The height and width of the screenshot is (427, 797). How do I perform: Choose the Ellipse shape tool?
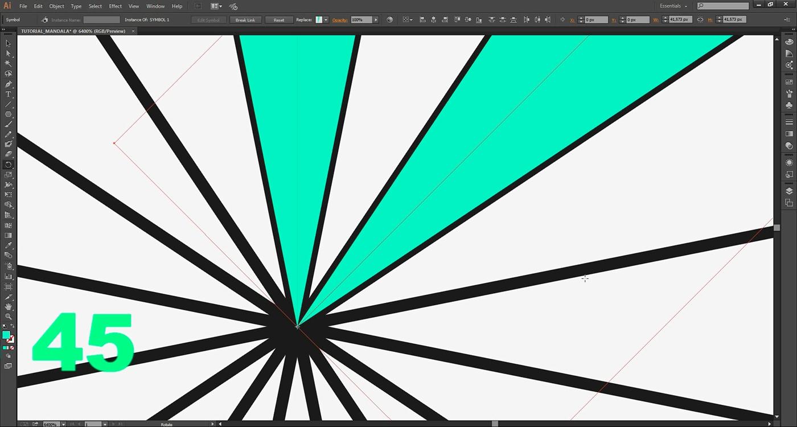[8, 114]
